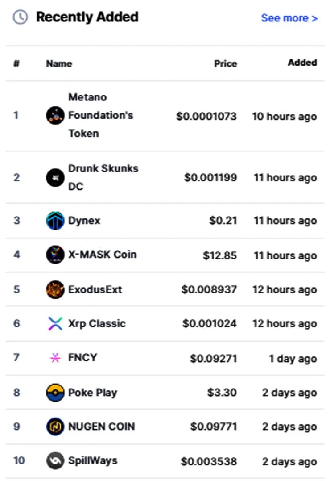This screenshot has height=481, width=330.
Task: Sort by the Price column header
Action: 226,63
